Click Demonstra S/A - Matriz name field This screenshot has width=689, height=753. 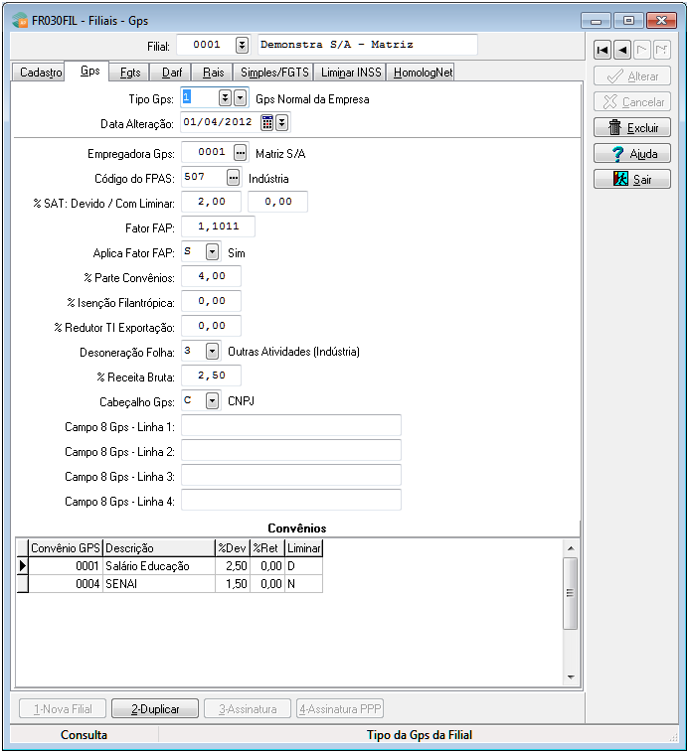[368, 45]
